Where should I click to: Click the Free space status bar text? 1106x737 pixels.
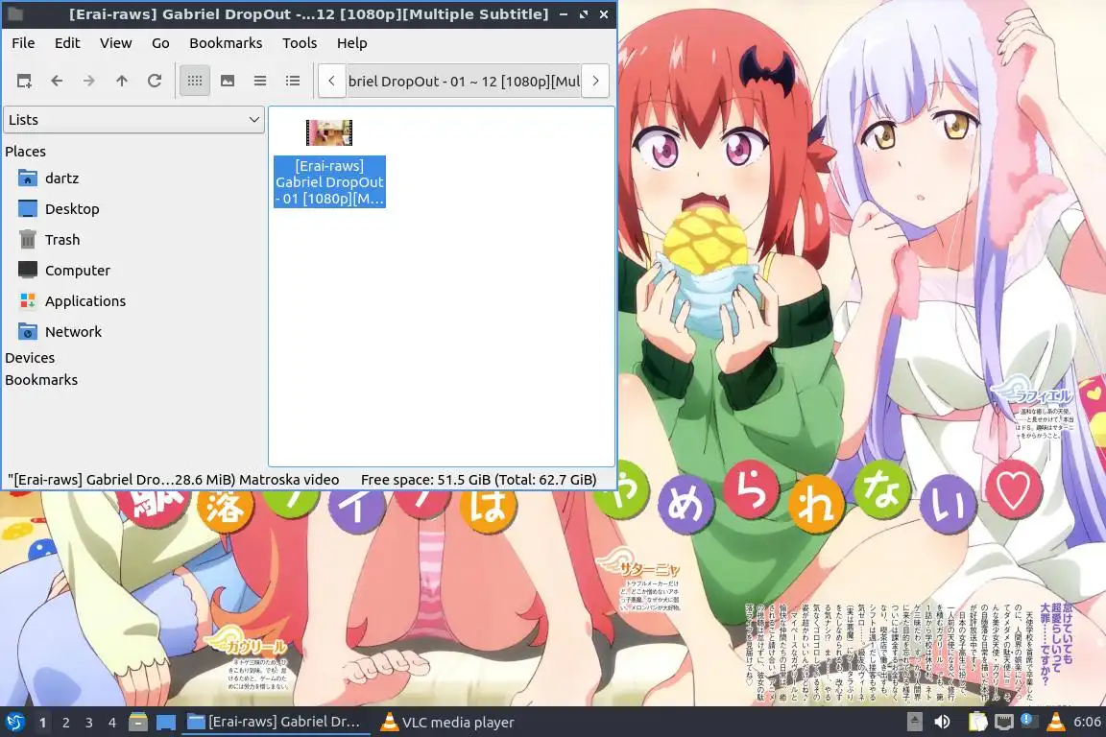tap(478, 480)
